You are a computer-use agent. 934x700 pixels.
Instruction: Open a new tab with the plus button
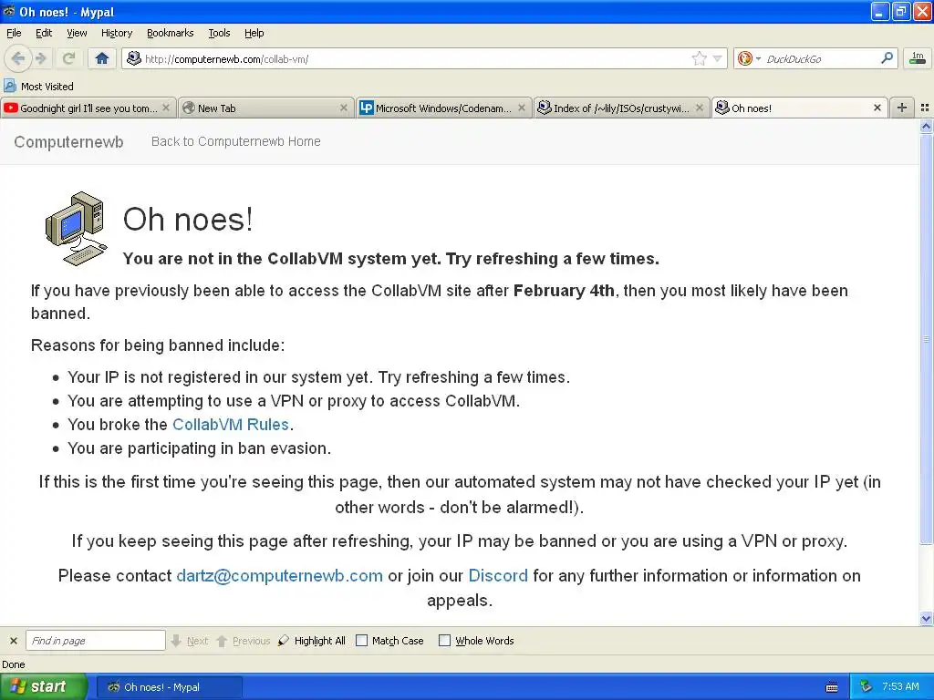pyautogui.click(x=902, y=108)
